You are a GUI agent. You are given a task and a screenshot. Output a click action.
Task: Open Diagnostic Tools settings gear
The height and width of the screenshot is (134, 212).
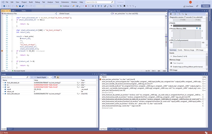[x=171, y=14]
